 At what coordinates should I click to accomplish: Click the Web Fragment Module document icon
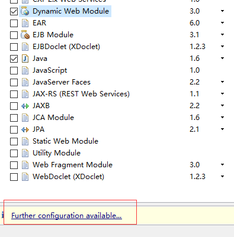(x=25, y=165)
